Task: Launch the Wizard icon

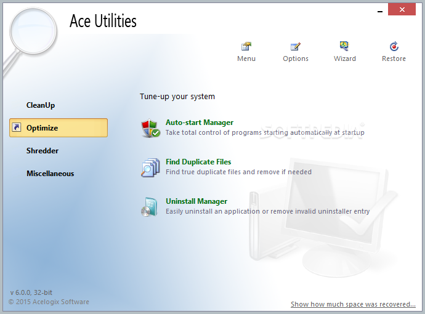Action: click(344, 46)
